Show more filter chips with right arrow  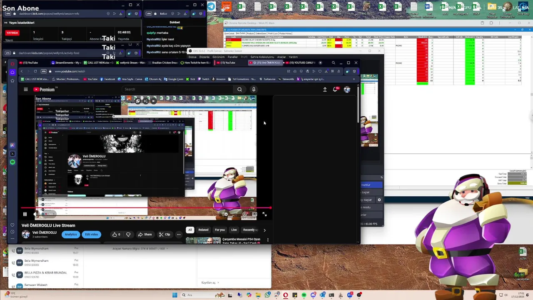point(264,230)
